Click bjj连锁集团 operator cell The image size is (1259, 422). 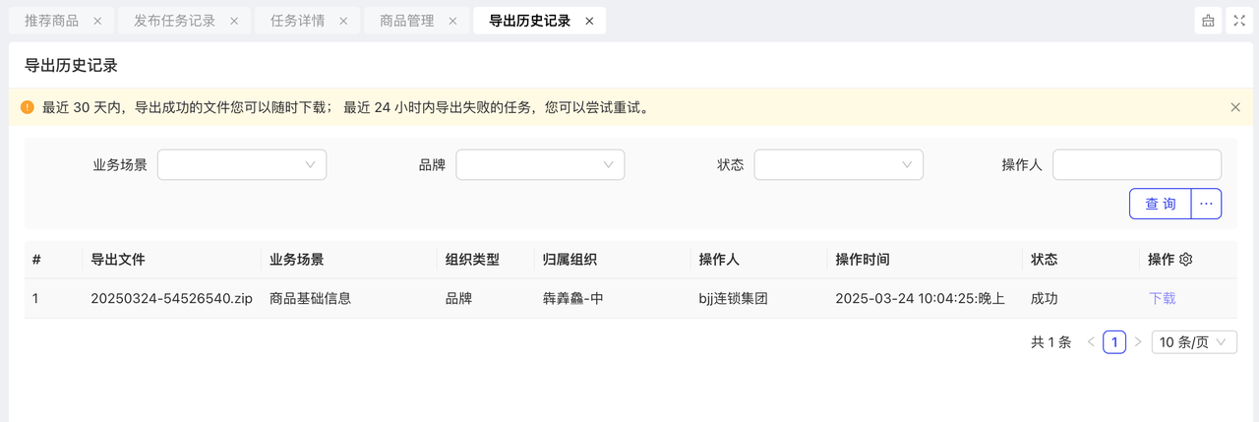(733, 299)
